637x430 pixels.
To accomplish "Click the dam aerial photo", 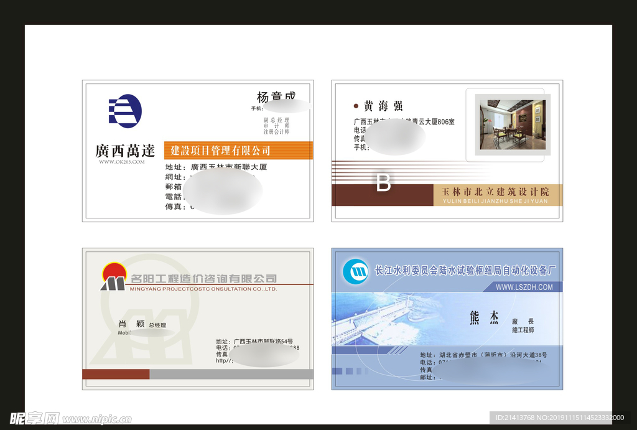I will tap(379, 319).
